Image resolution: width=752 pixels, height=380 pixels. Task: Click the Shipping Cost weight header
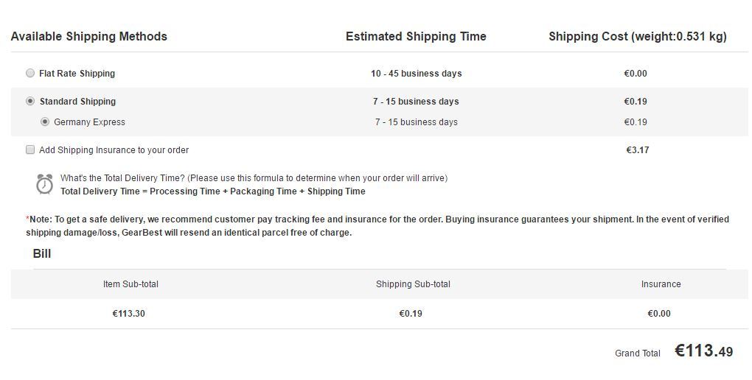point(638,36)
